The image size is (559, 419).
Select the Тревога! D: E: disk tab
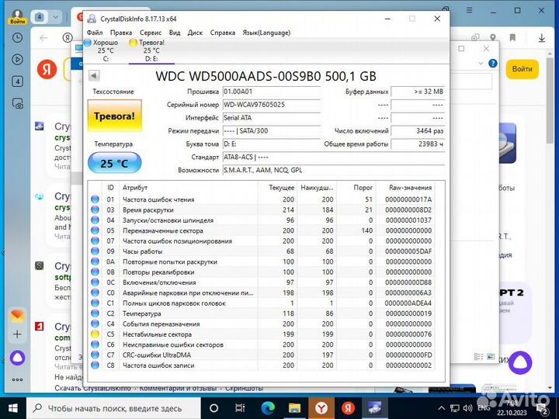pyautogui.click(x=151, y=50)
